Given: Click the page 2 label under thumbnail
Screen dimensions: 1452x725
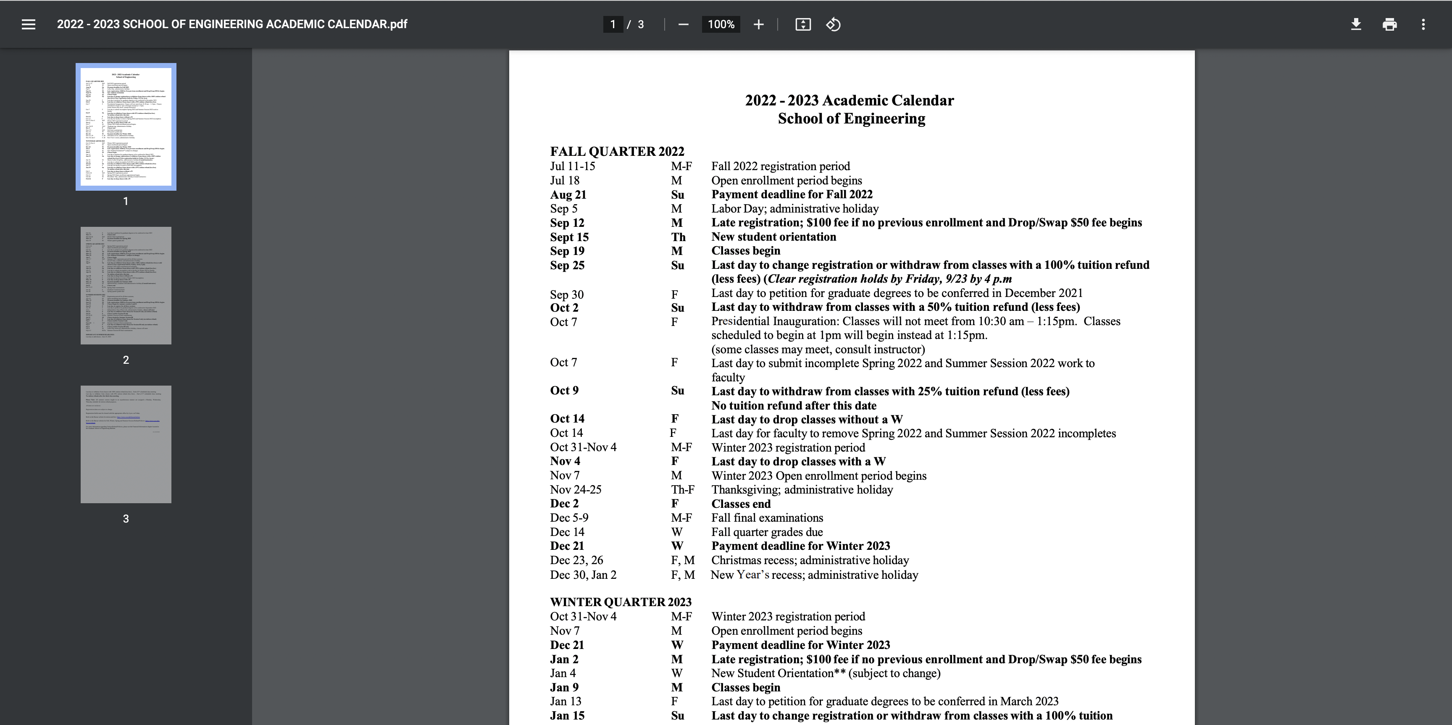Looking at the screenshot, I should coord(126,360).
